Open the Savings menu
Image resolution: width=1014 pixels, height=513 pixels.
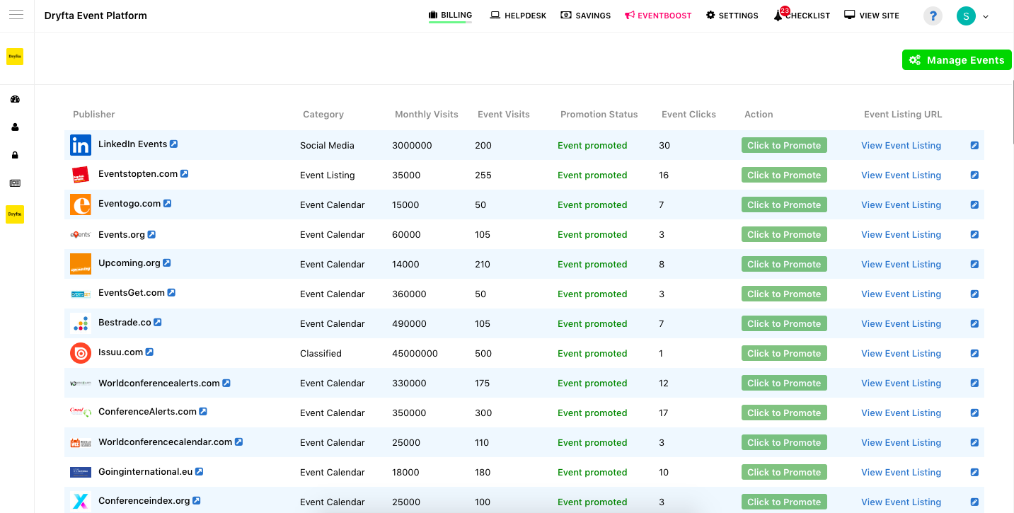[x=585, y=16]
